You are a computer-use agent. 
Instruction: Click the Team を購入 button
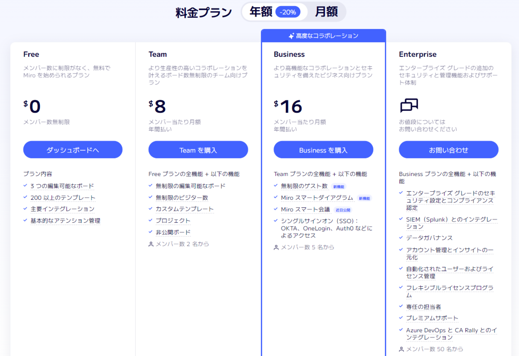[198, 150]
